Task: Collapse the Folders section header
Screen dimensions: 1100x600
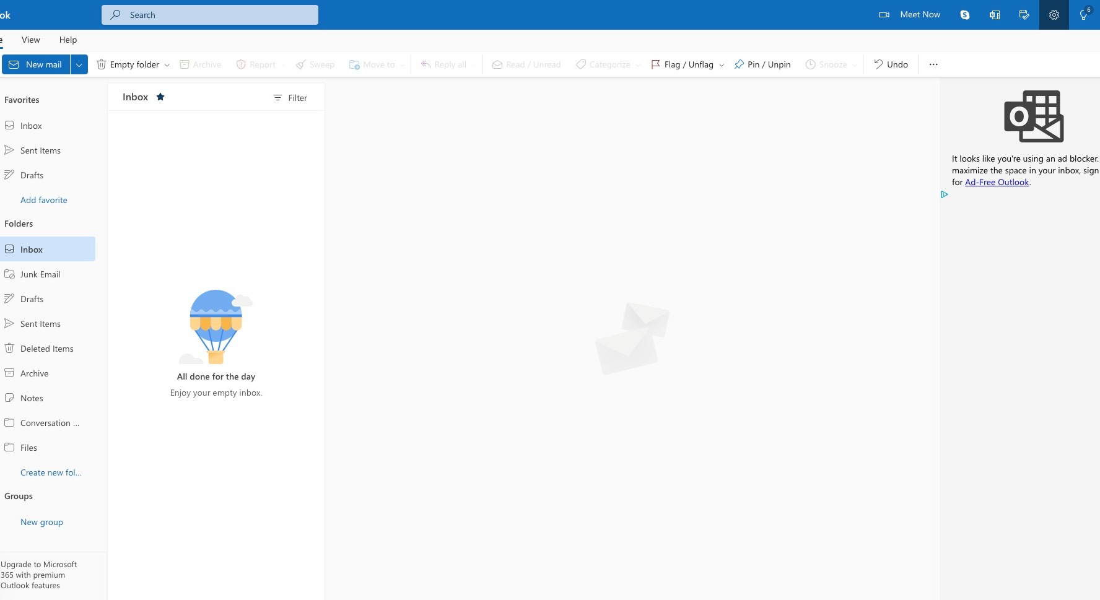Action: click(x=19, y=224)
